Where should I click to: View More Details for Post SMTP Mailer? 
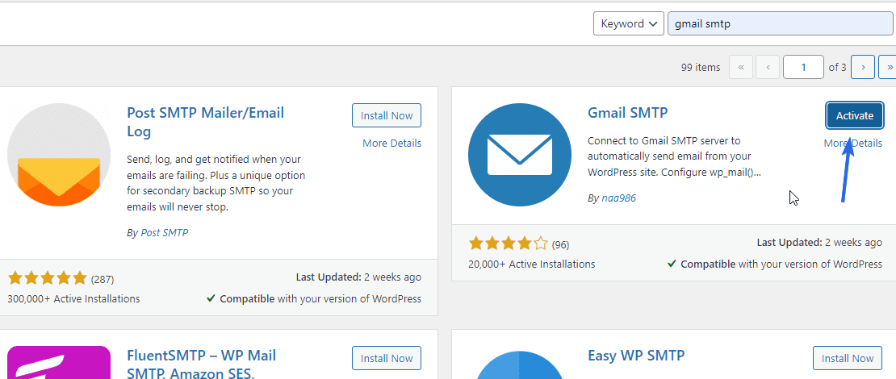pyautogui.click(x=392, y=144)
